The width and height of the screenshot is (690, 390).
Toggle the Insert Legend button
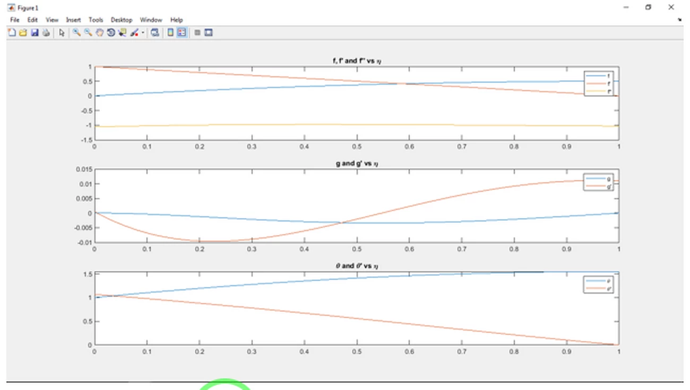182,33
